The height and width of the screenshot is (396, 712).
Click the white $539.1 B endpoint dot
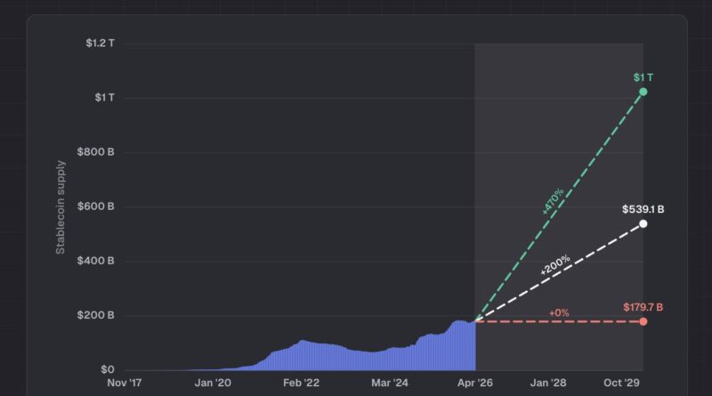coord(643,223)
